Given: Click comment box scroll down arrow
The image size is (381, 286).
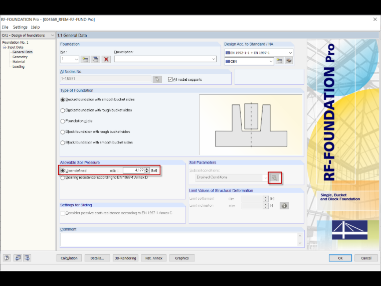Looking at the screenshot, I should click(x=300, y=243).
